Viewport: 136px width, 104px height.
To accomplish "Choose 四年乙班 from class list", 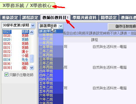I will [51, 75].
